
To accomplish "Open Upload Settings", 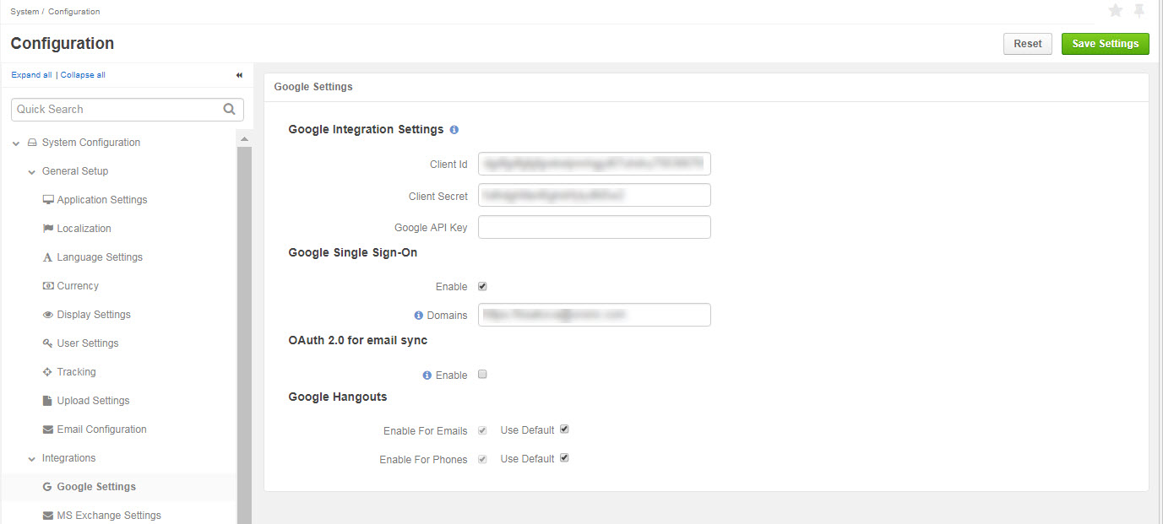I will pos(94,401).
